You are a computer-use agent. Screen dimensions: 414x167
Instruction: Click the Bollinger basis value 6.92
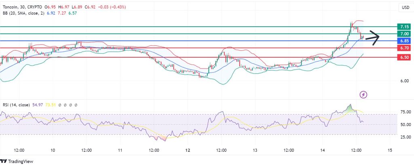point(51,13)
